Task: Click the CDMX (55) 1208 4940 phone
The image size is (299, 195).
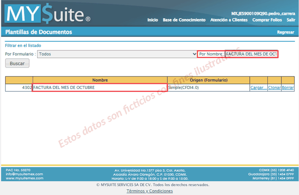Action: coord(276,170)
